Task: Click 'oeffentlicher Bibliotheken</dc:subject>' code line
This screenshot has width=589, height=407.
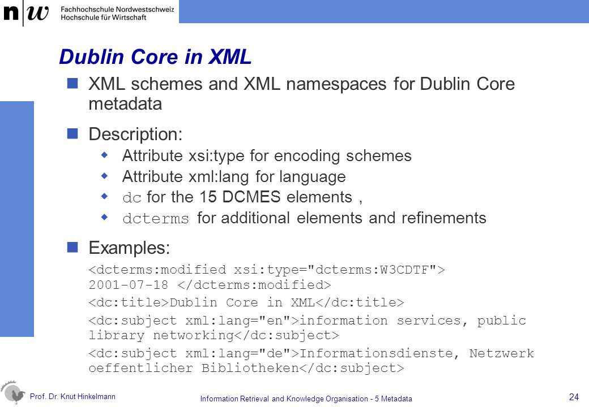Action: click(246, 368)
